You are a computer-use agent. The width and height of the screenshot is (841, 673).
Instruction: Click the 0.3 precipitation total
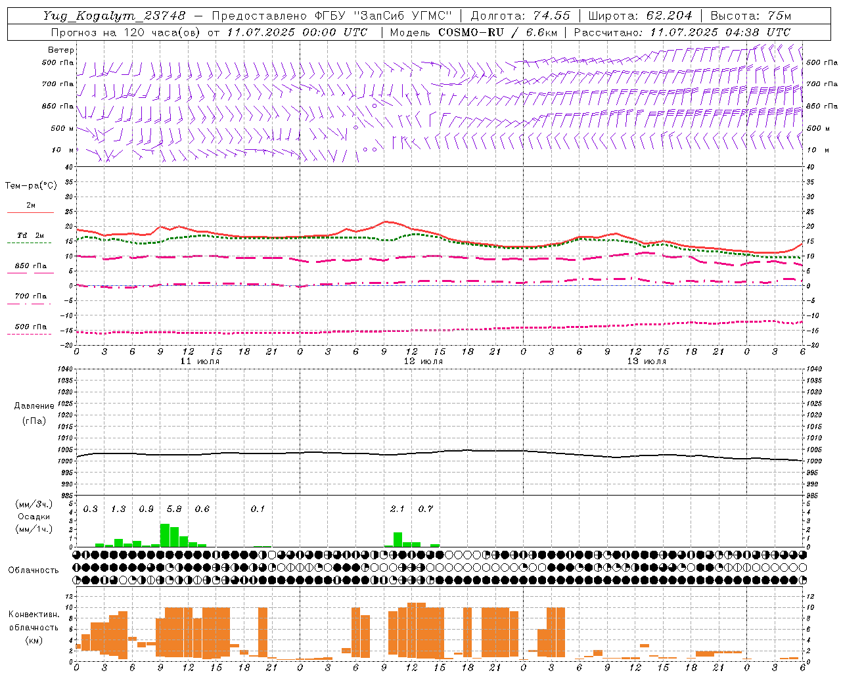[x=91, y=509]
